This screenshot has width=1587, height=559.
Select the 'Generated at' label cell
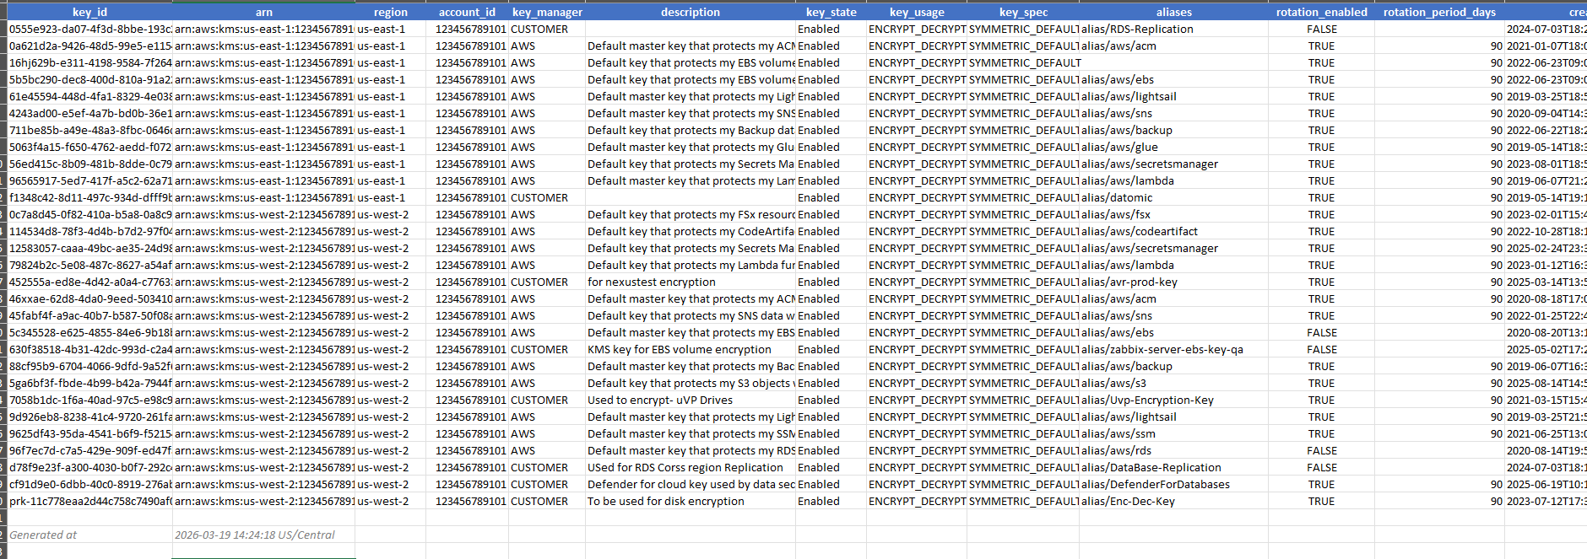coord(89,535)
